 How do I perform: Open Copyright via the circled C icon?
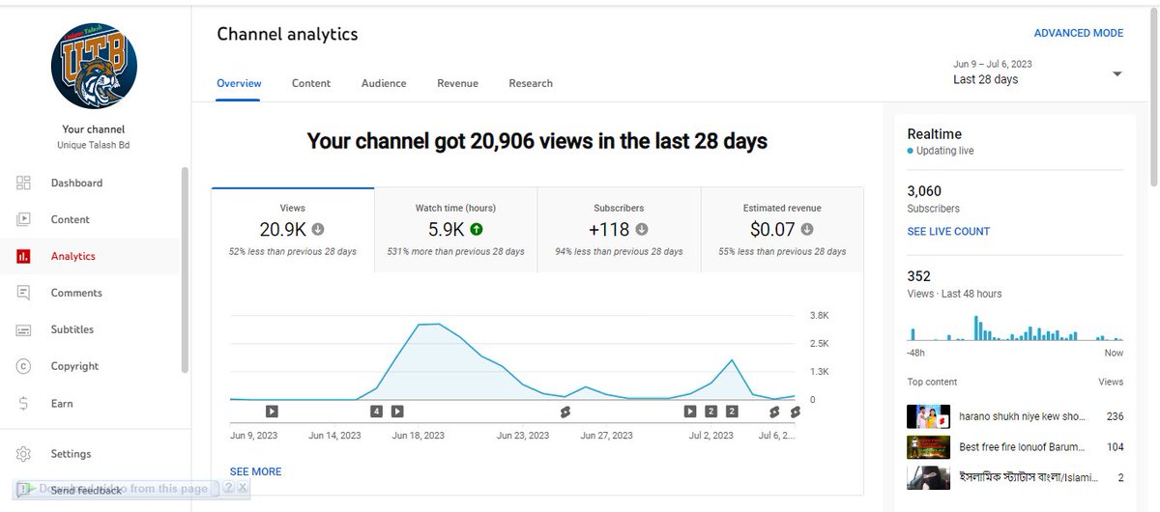24,366
